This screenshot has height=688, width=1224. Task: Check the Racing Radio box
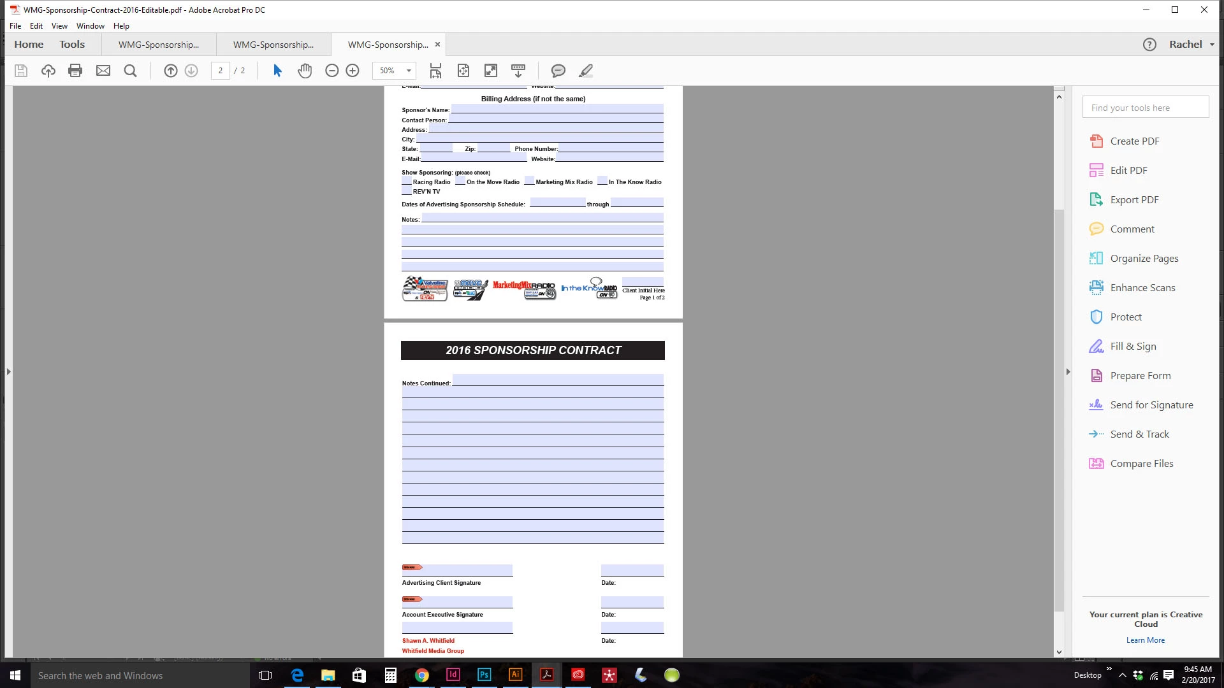406,181
